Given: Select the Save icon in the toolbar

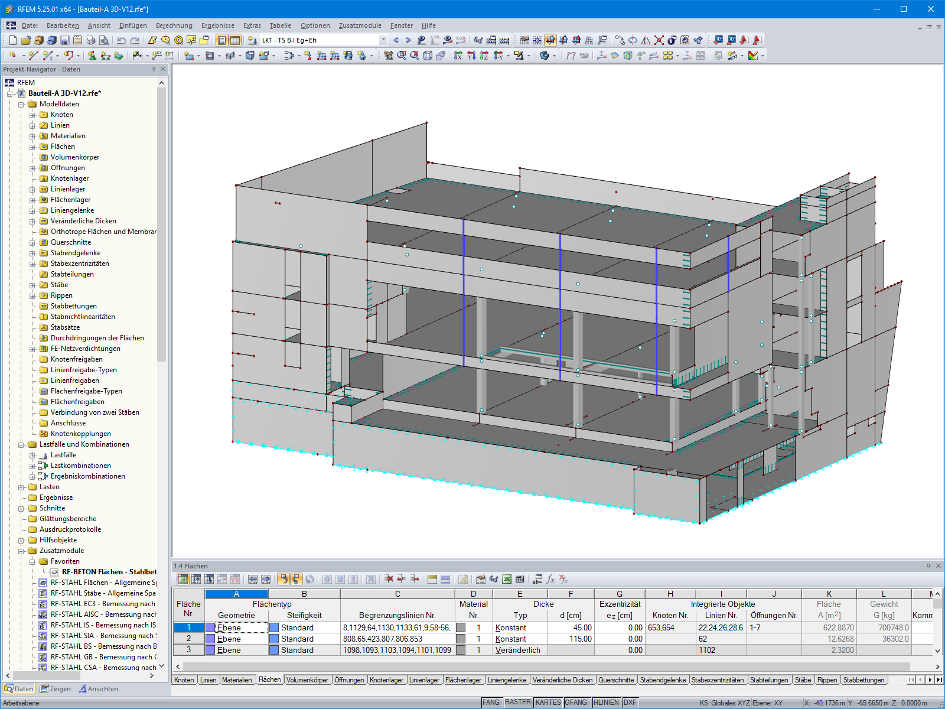Looking at the screenshot, I should pyautogui.click(x=64, y=40).
